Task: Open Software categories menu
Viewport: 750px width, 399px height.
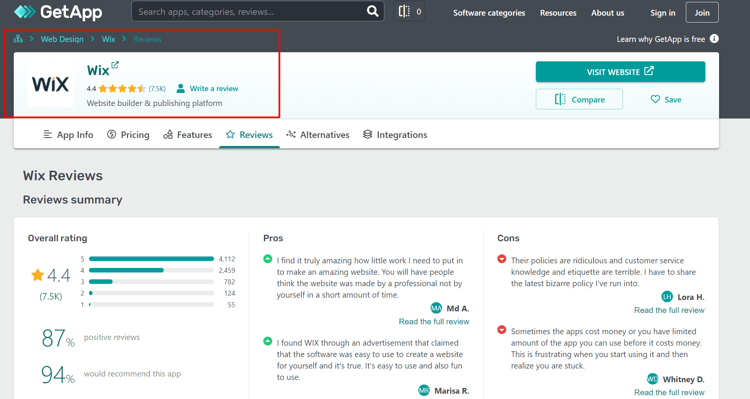Action: pos(489,13)
